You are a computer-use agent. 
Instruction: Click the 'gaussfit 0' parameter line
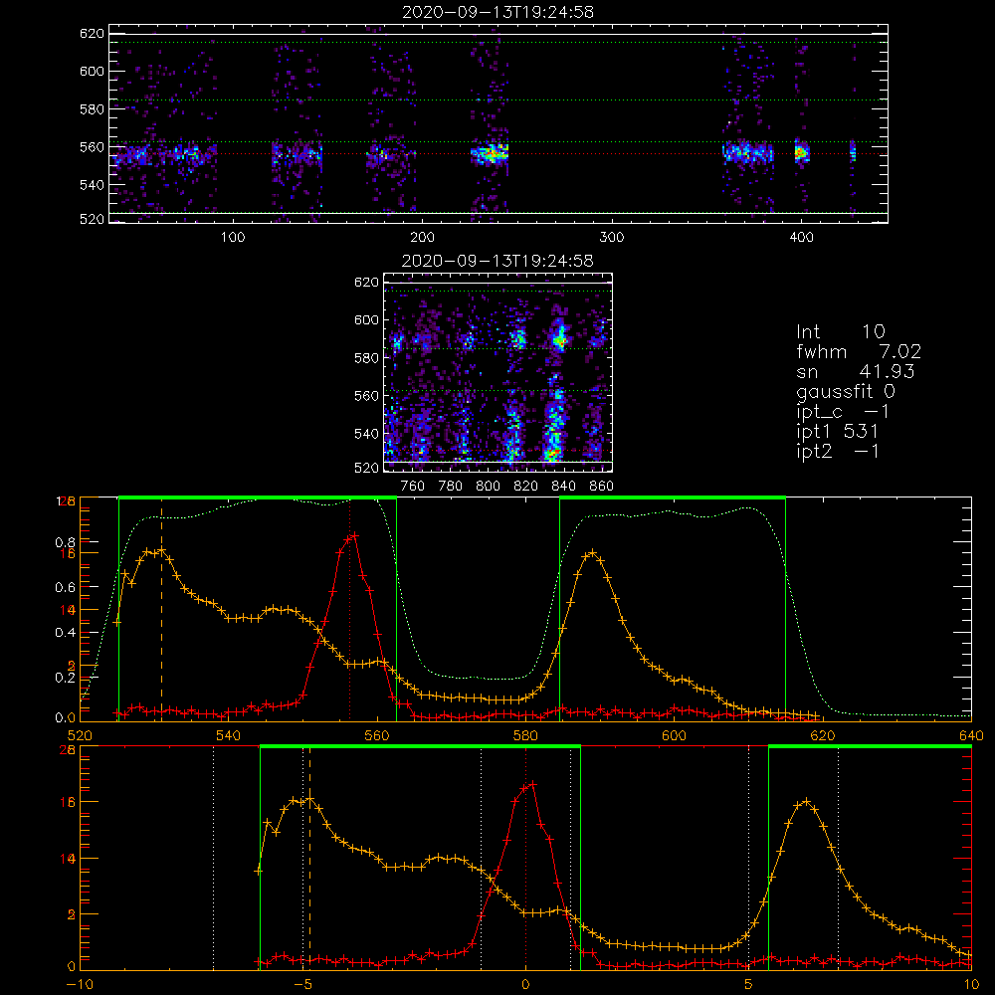click(x=846, y=391)
